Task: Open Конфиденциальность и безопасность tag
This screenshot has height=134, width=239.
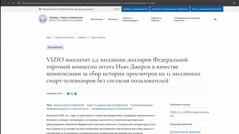Action: [x=68, y=109]
